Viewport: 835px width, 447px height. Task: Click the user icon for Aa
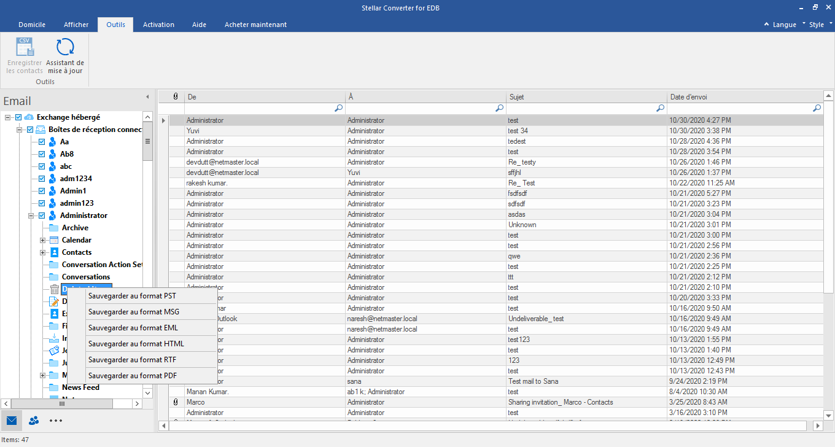click(x=53, y=142)
